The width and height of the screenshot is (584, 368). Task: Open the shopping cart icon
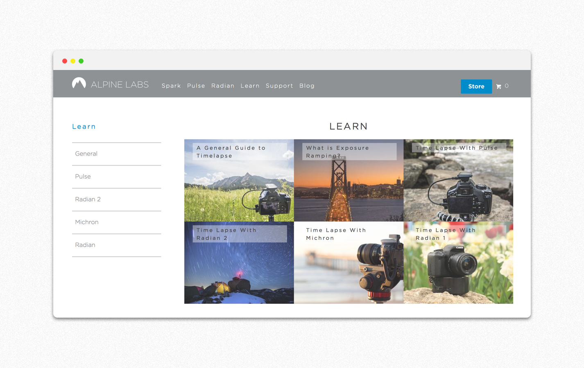pos(498,86)
